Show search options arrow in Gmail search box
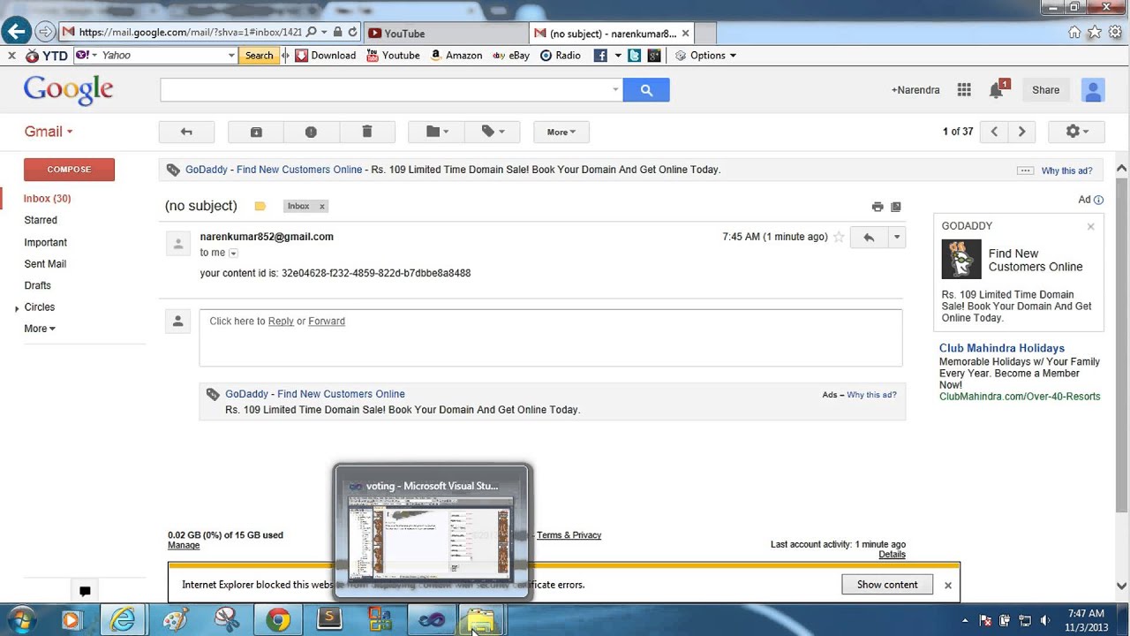This screenshot has width=1130, height=636. click(x=615, y=89)
